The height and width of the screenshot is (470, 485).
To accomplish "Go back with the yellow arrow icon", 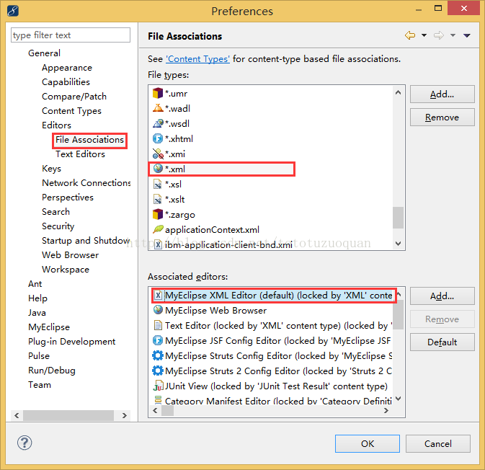I will click(x=410, y=35).
